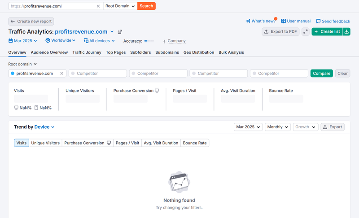Go to the Subfolders tab
Viewport: 359px width, 218px height.
pyautogui.click(x=140, y=52)
